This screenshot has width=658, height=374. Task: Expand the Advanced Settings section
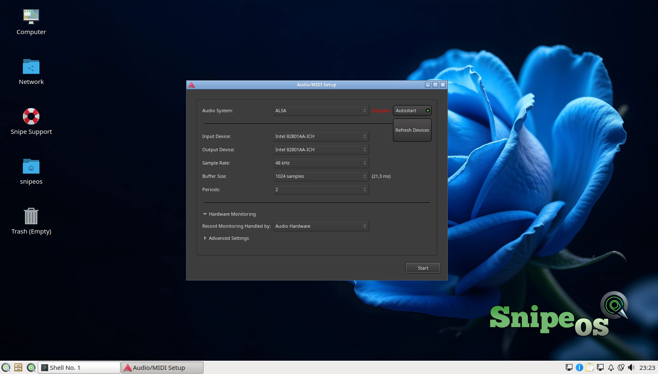click(x=226, y=238)
